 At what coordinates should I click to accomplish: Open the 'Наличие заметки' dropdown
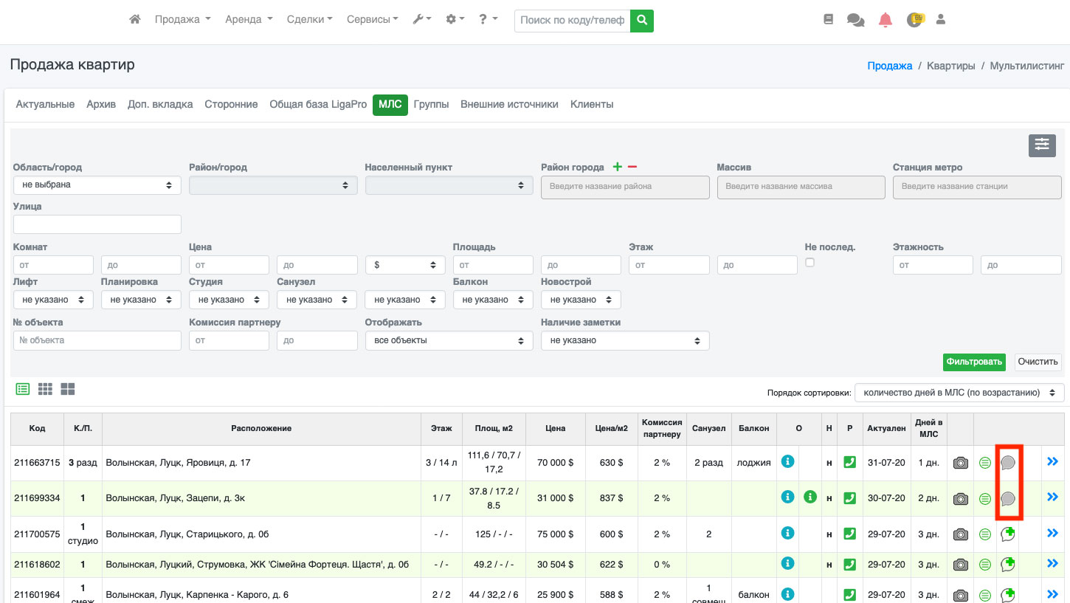624,340
